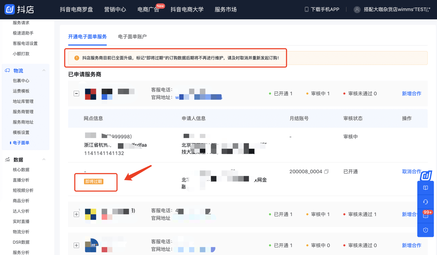Open 核心数据 in sidebar
Image resolution: width=437 pixels, height=255 pixels.
tap(21, 170)
